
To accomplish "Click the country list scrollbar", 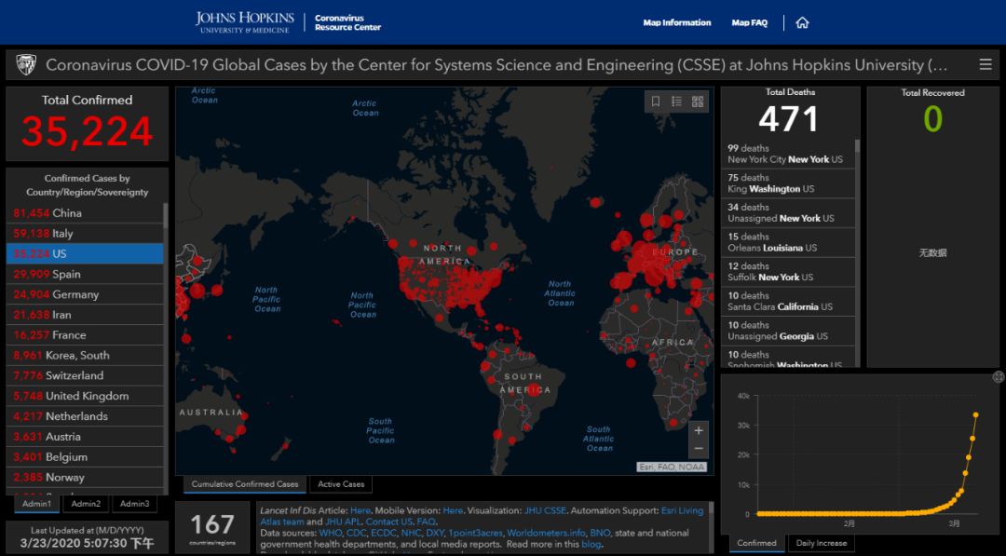I will (x=166, y=216).
